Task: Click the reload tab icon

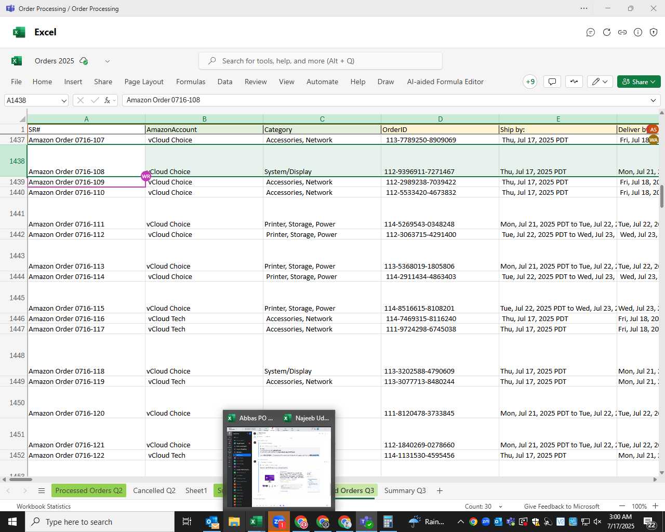Action: click(x=606, y=32)
